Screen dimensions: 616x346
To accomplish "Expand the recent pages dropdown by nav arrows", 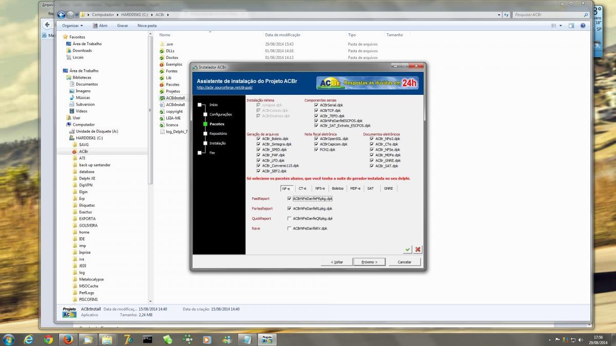I will [x=78, y=15].
